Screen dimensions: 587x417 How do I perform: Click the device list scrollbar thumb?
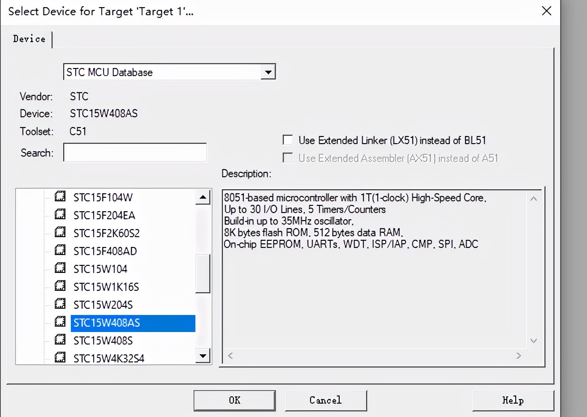(203, 273)
